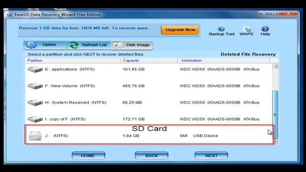
Task: Click the "465.76 GB" capacity value
Action: pos(133,86)
